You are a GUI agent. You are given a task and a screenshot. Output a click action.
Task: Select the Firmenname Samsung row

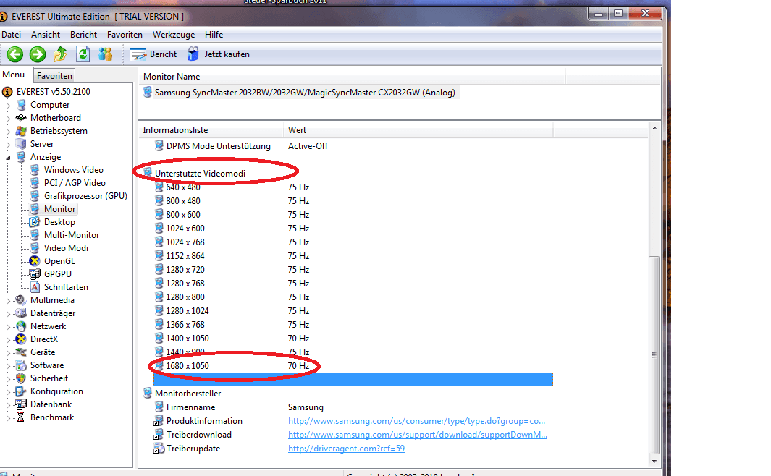(x=353, y=407)
